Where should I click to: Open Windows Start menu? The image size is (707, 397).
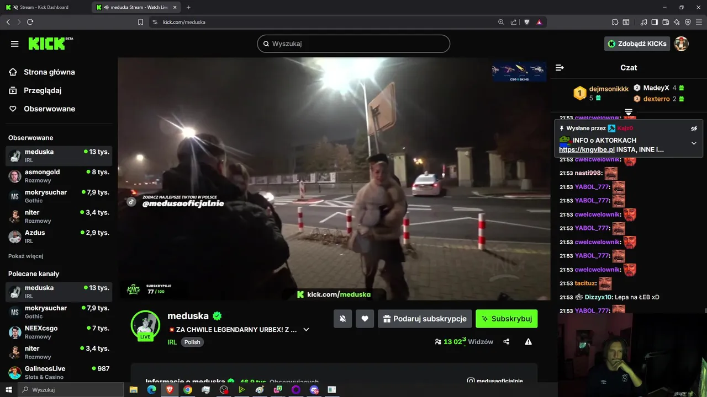tap(8, 390)
